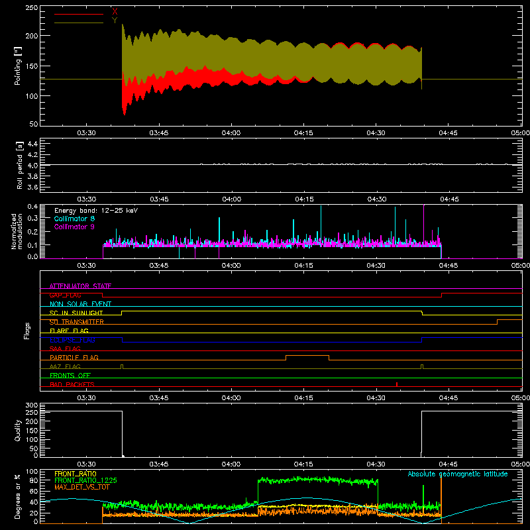Viewport: 530px width, 530px height.
Task: Click the Flags axis title
Action: (x=26, y=331)
